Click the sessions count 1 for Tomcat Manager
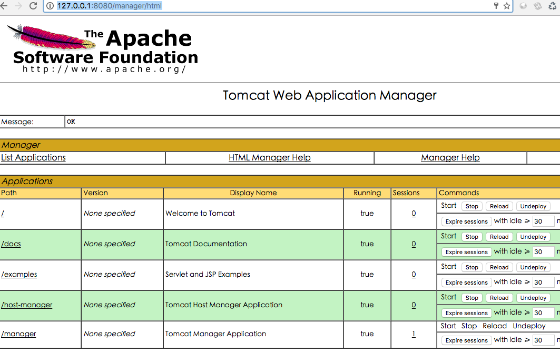This screenshot has height=353, width=560. (x=414, y=334)
